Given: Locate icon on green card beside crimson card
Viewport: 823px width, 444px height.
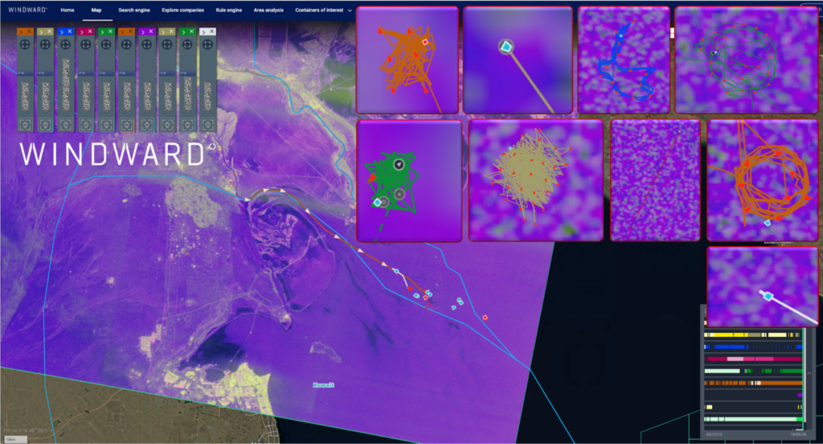Looking at the screenshot, I should (106, 125).
